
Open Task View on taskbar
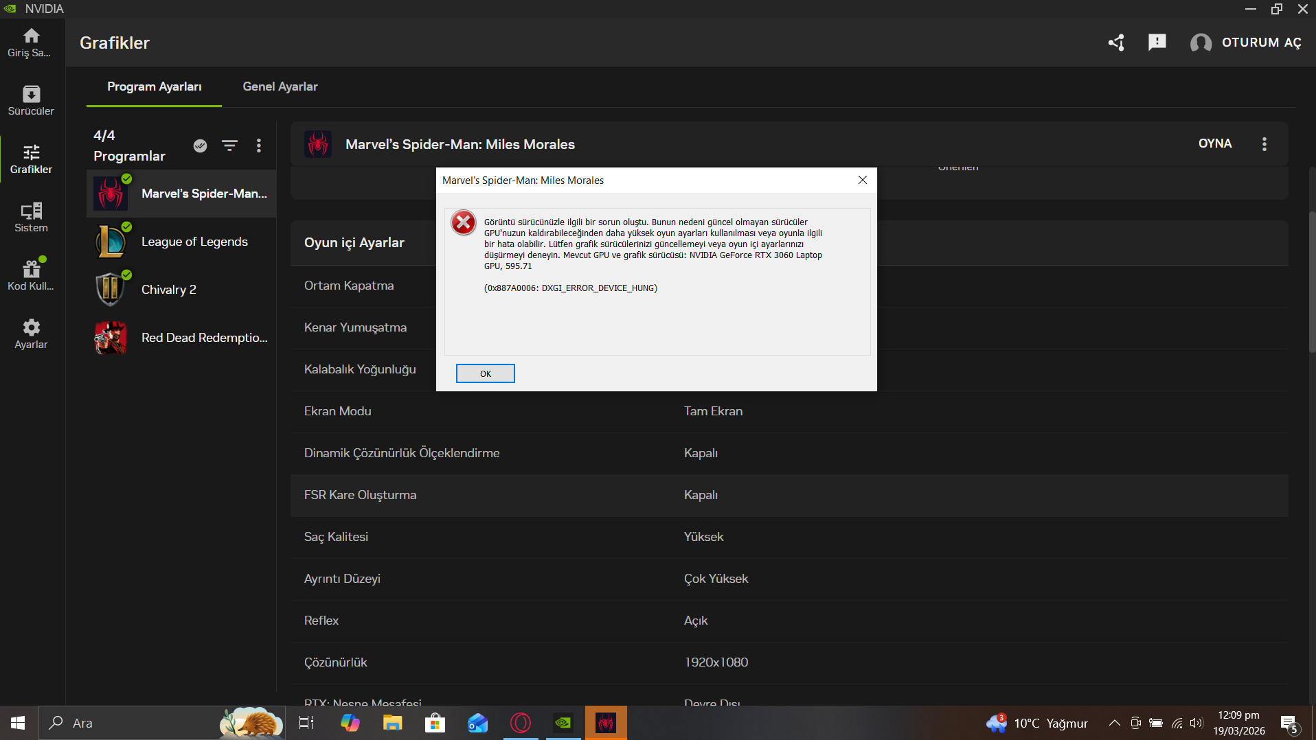[306, 723]
